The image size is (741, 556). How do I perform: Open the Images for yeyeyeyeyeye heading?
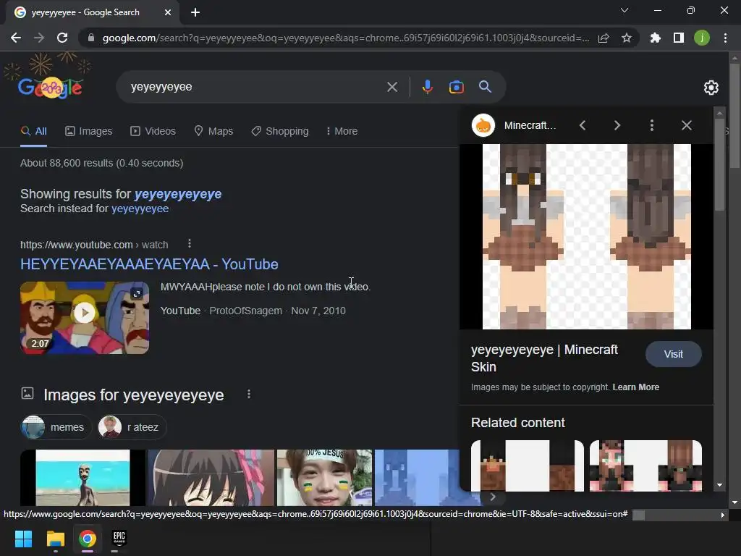click(x=134, y=395)
